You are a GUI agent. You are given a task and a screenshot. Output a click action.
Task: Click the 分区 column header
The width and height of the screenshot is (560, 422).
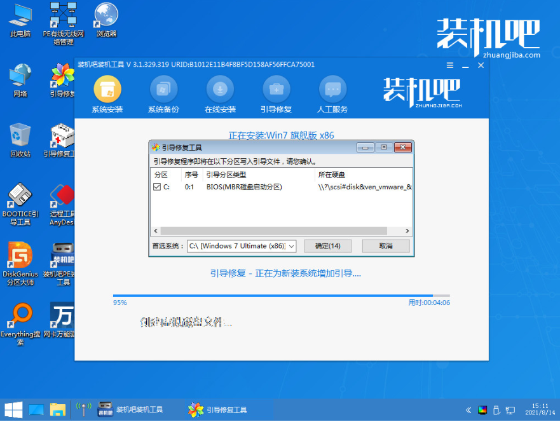(x=166, y=175)
